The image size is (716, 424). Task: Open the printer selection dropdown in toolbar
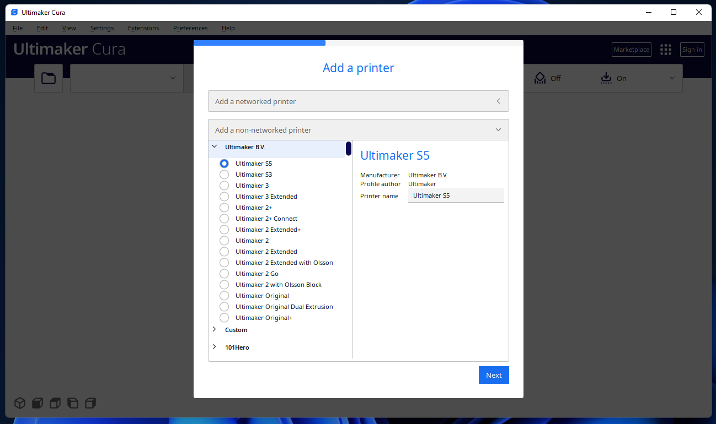click(x=126, y=78)
